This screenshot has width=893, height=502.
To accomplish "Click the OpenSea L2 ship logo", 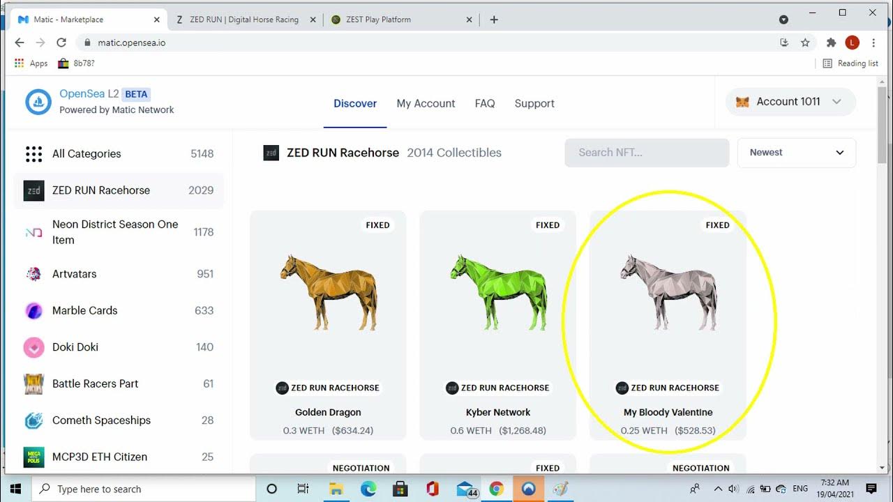I will click(x=38, y=102).
